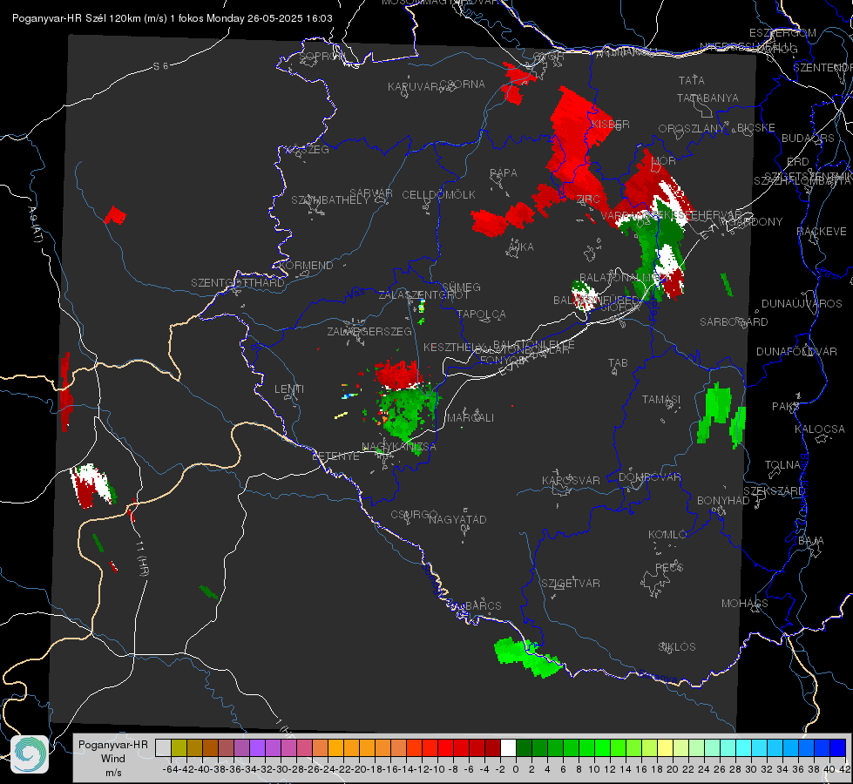This screenshot has width=853, height=784.
Task: Pick the yellow swatch between 18 and 20
Action: [x=666, y=747]
